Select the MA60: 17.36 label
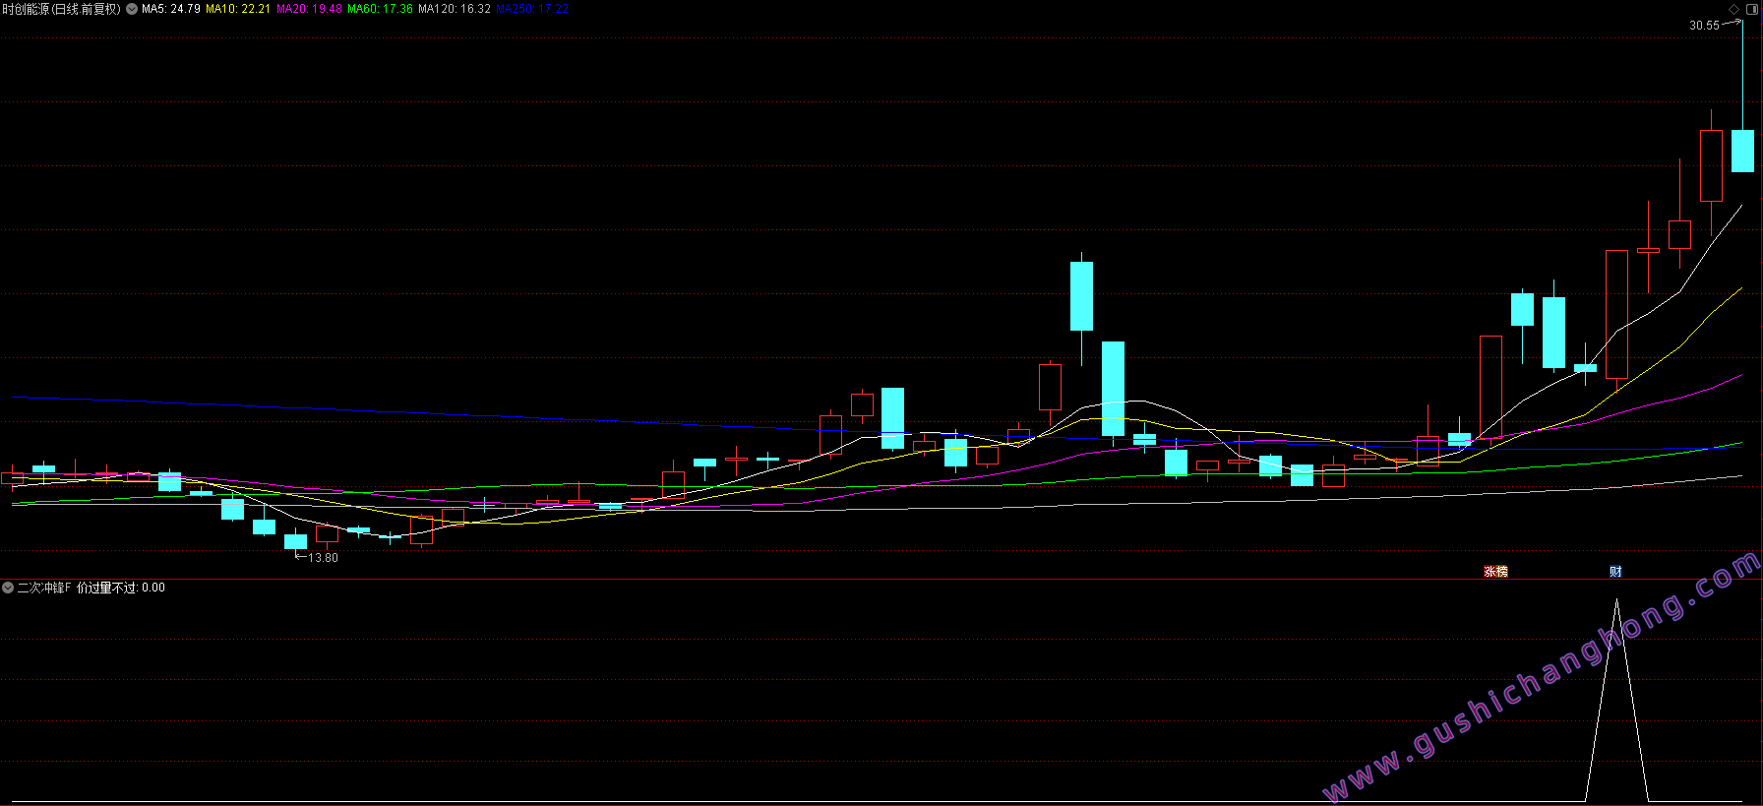 click(x=380, y=9)
